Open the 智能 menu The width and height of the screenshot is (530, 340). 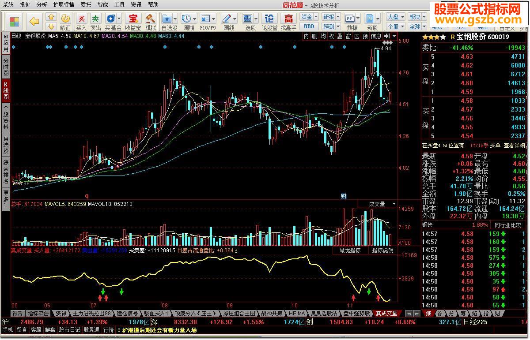(102, 5)
